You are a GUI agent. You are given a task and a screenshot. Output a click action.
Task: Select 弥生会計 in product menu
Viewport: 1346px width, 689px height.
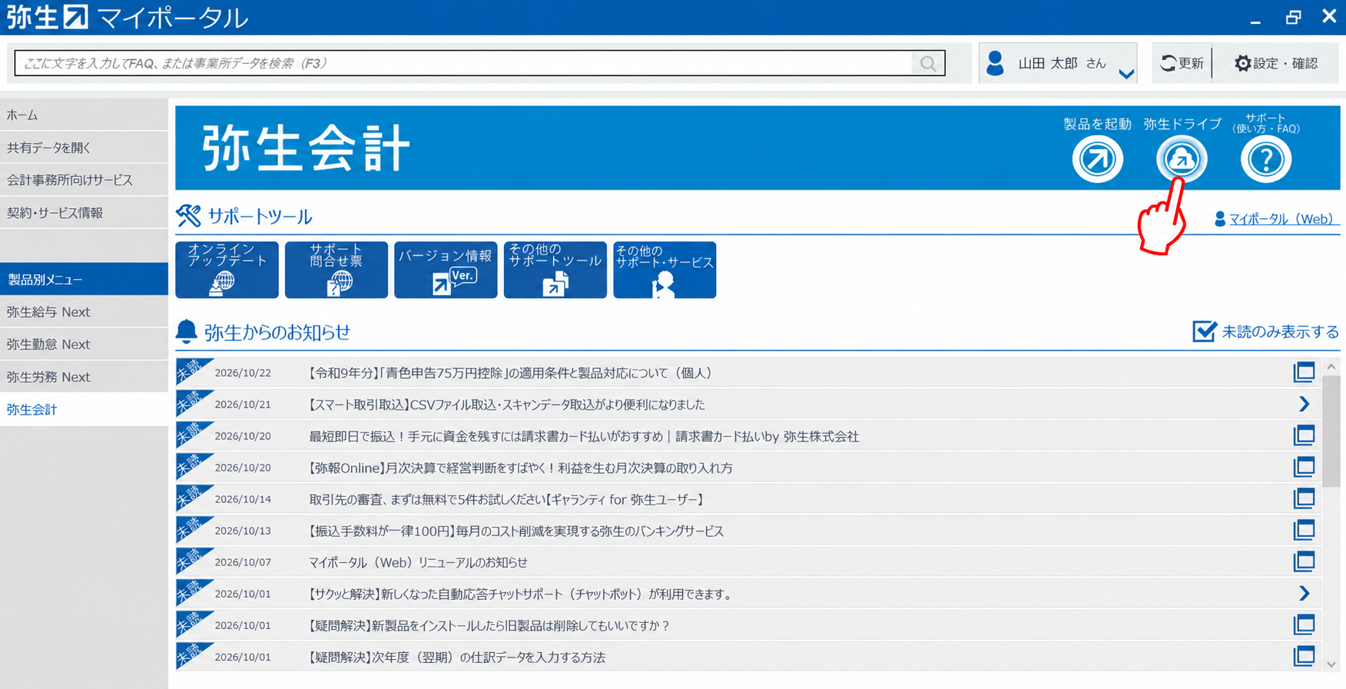point(84,409)
